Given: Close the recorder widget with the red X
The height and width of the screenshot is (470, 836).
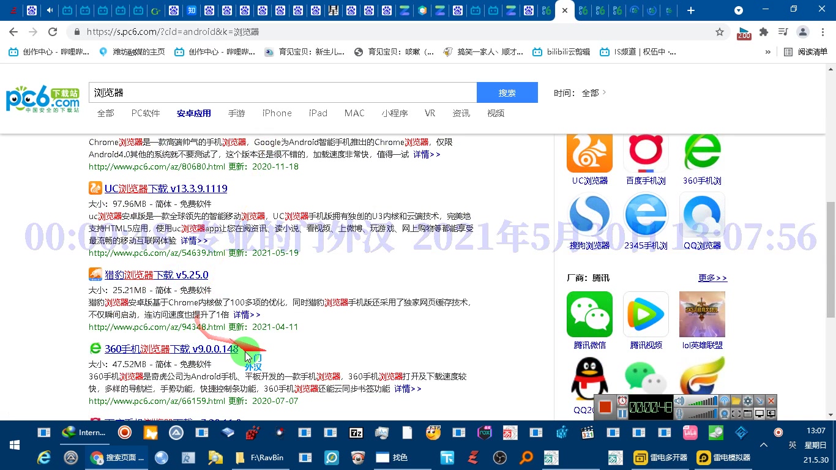Looking at the screenshot, I should click(771, 401).
